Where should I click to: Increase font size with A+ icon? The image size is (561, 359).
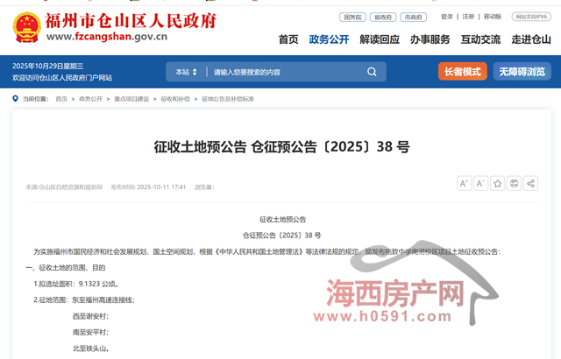coord(465,183)
